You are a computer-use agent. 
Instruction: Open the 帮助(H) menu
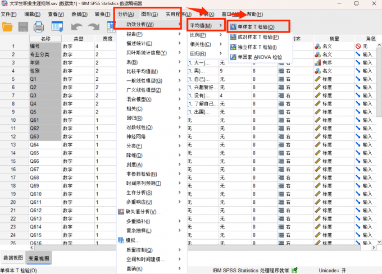pyautogui.click(x=255, y=14)
